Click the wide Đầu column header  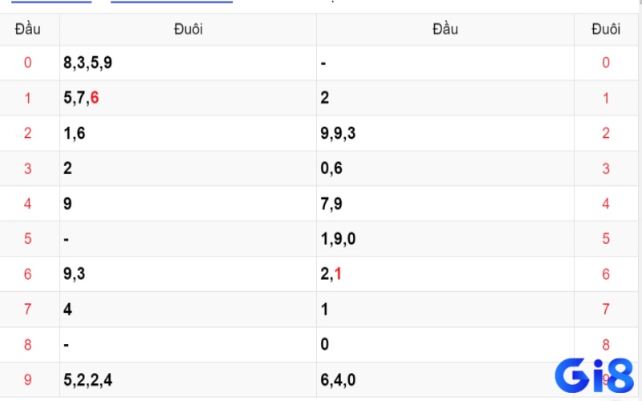click(445, 30)
